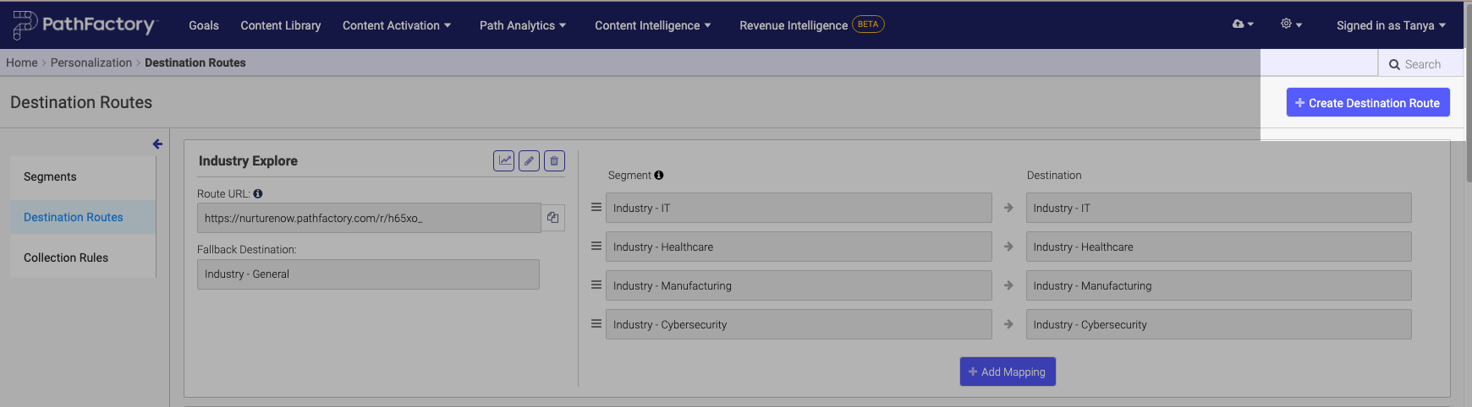This screenshot has height=407, width=1472.
Task: Collapse the sidebar with the left arrow
Action: click(x=157, y=144)
